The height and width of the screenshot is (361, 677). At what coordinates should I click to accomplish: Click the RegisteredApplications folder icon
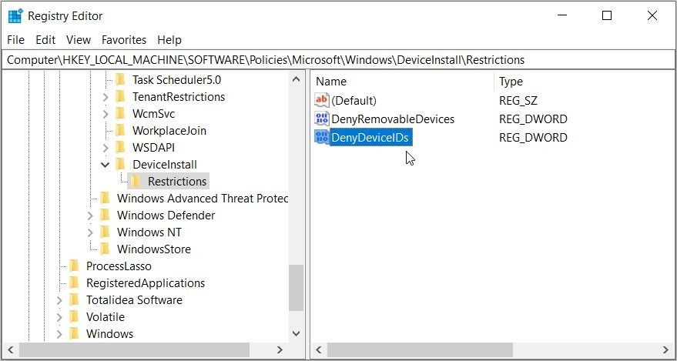(x=74, y=282)
